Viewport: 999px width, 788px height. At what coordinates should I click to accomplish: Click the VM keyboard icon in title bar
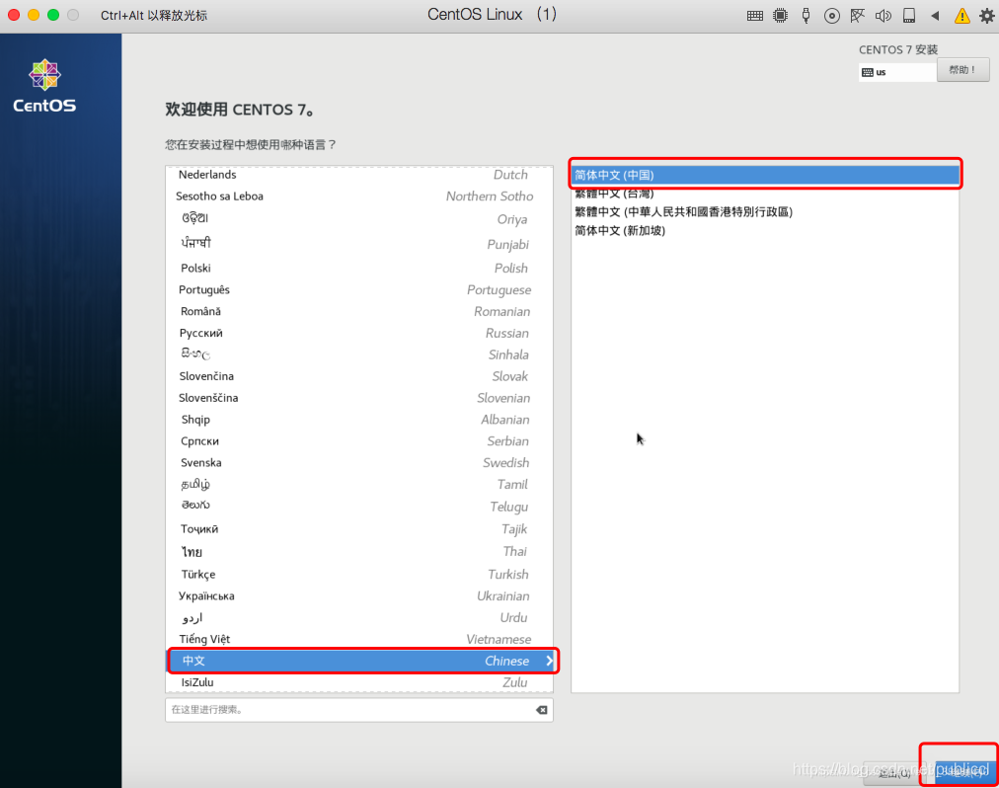(x=754, y=16)
